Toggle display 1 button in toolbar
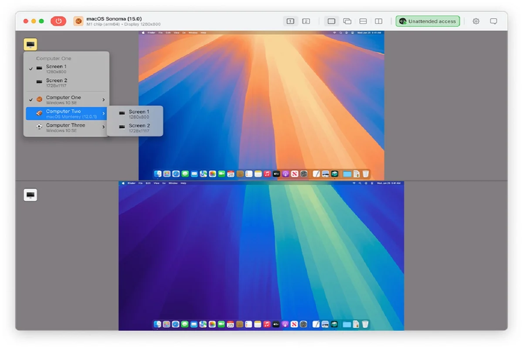The width and height of the screenshot is (523, 348). 290,21
